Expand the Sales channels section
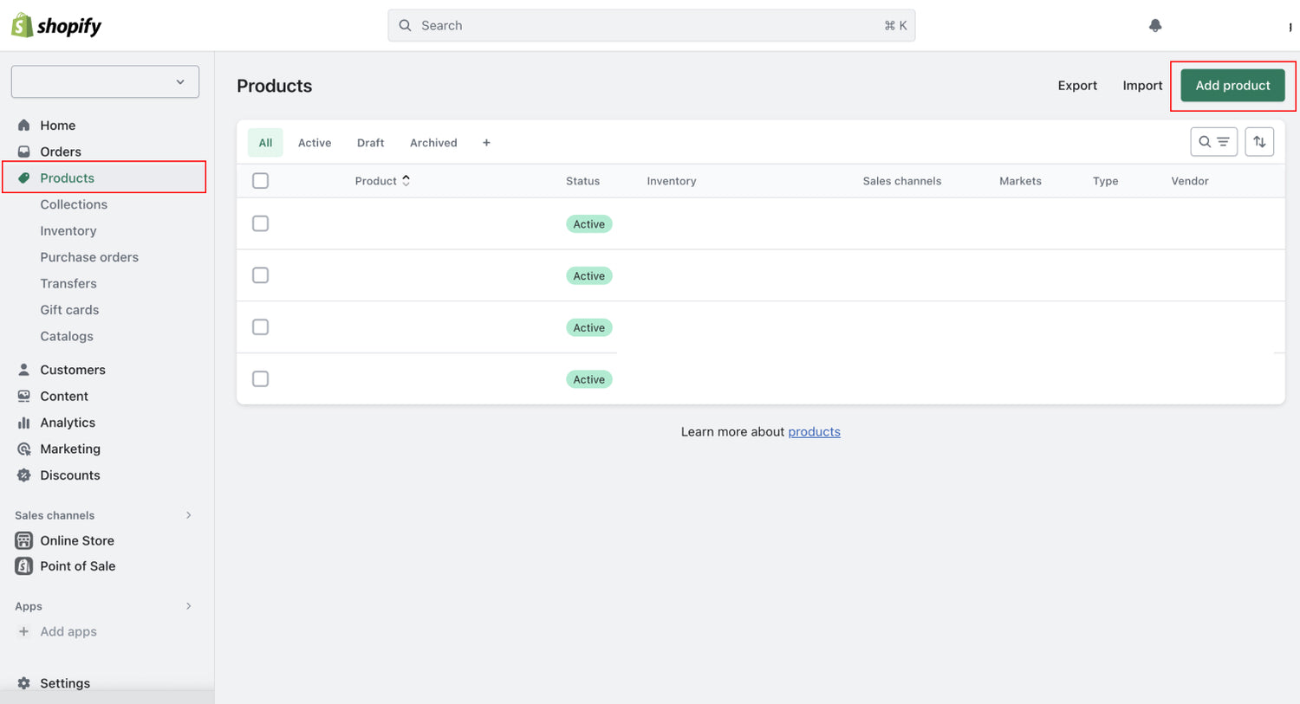Viewport: 1300px width, 704px height. pyautogui.click(x=188, y=515)
